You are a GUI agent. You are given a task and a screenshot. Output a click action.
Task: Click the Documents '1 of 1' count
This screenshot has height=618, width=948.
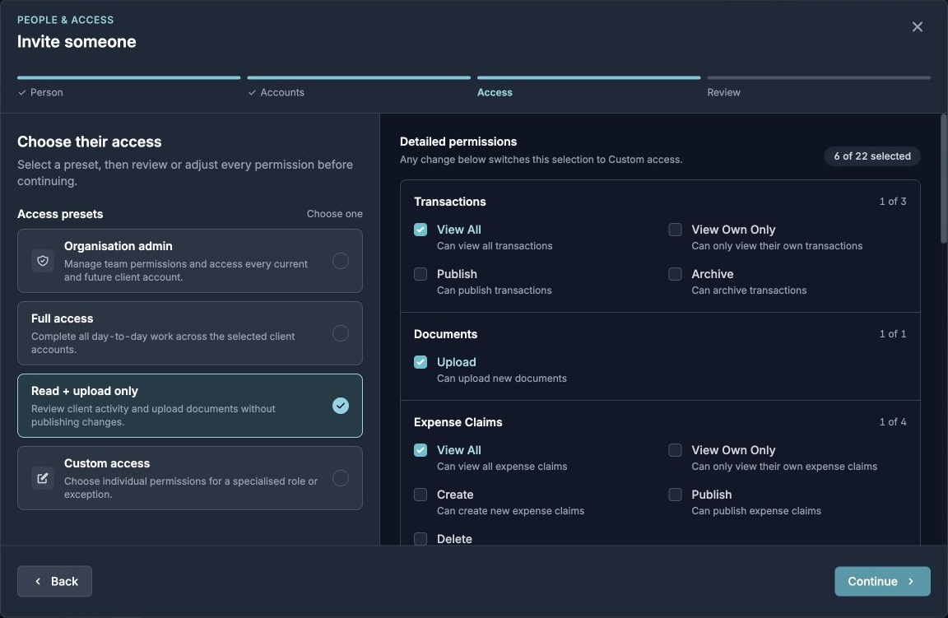(892, 334)
